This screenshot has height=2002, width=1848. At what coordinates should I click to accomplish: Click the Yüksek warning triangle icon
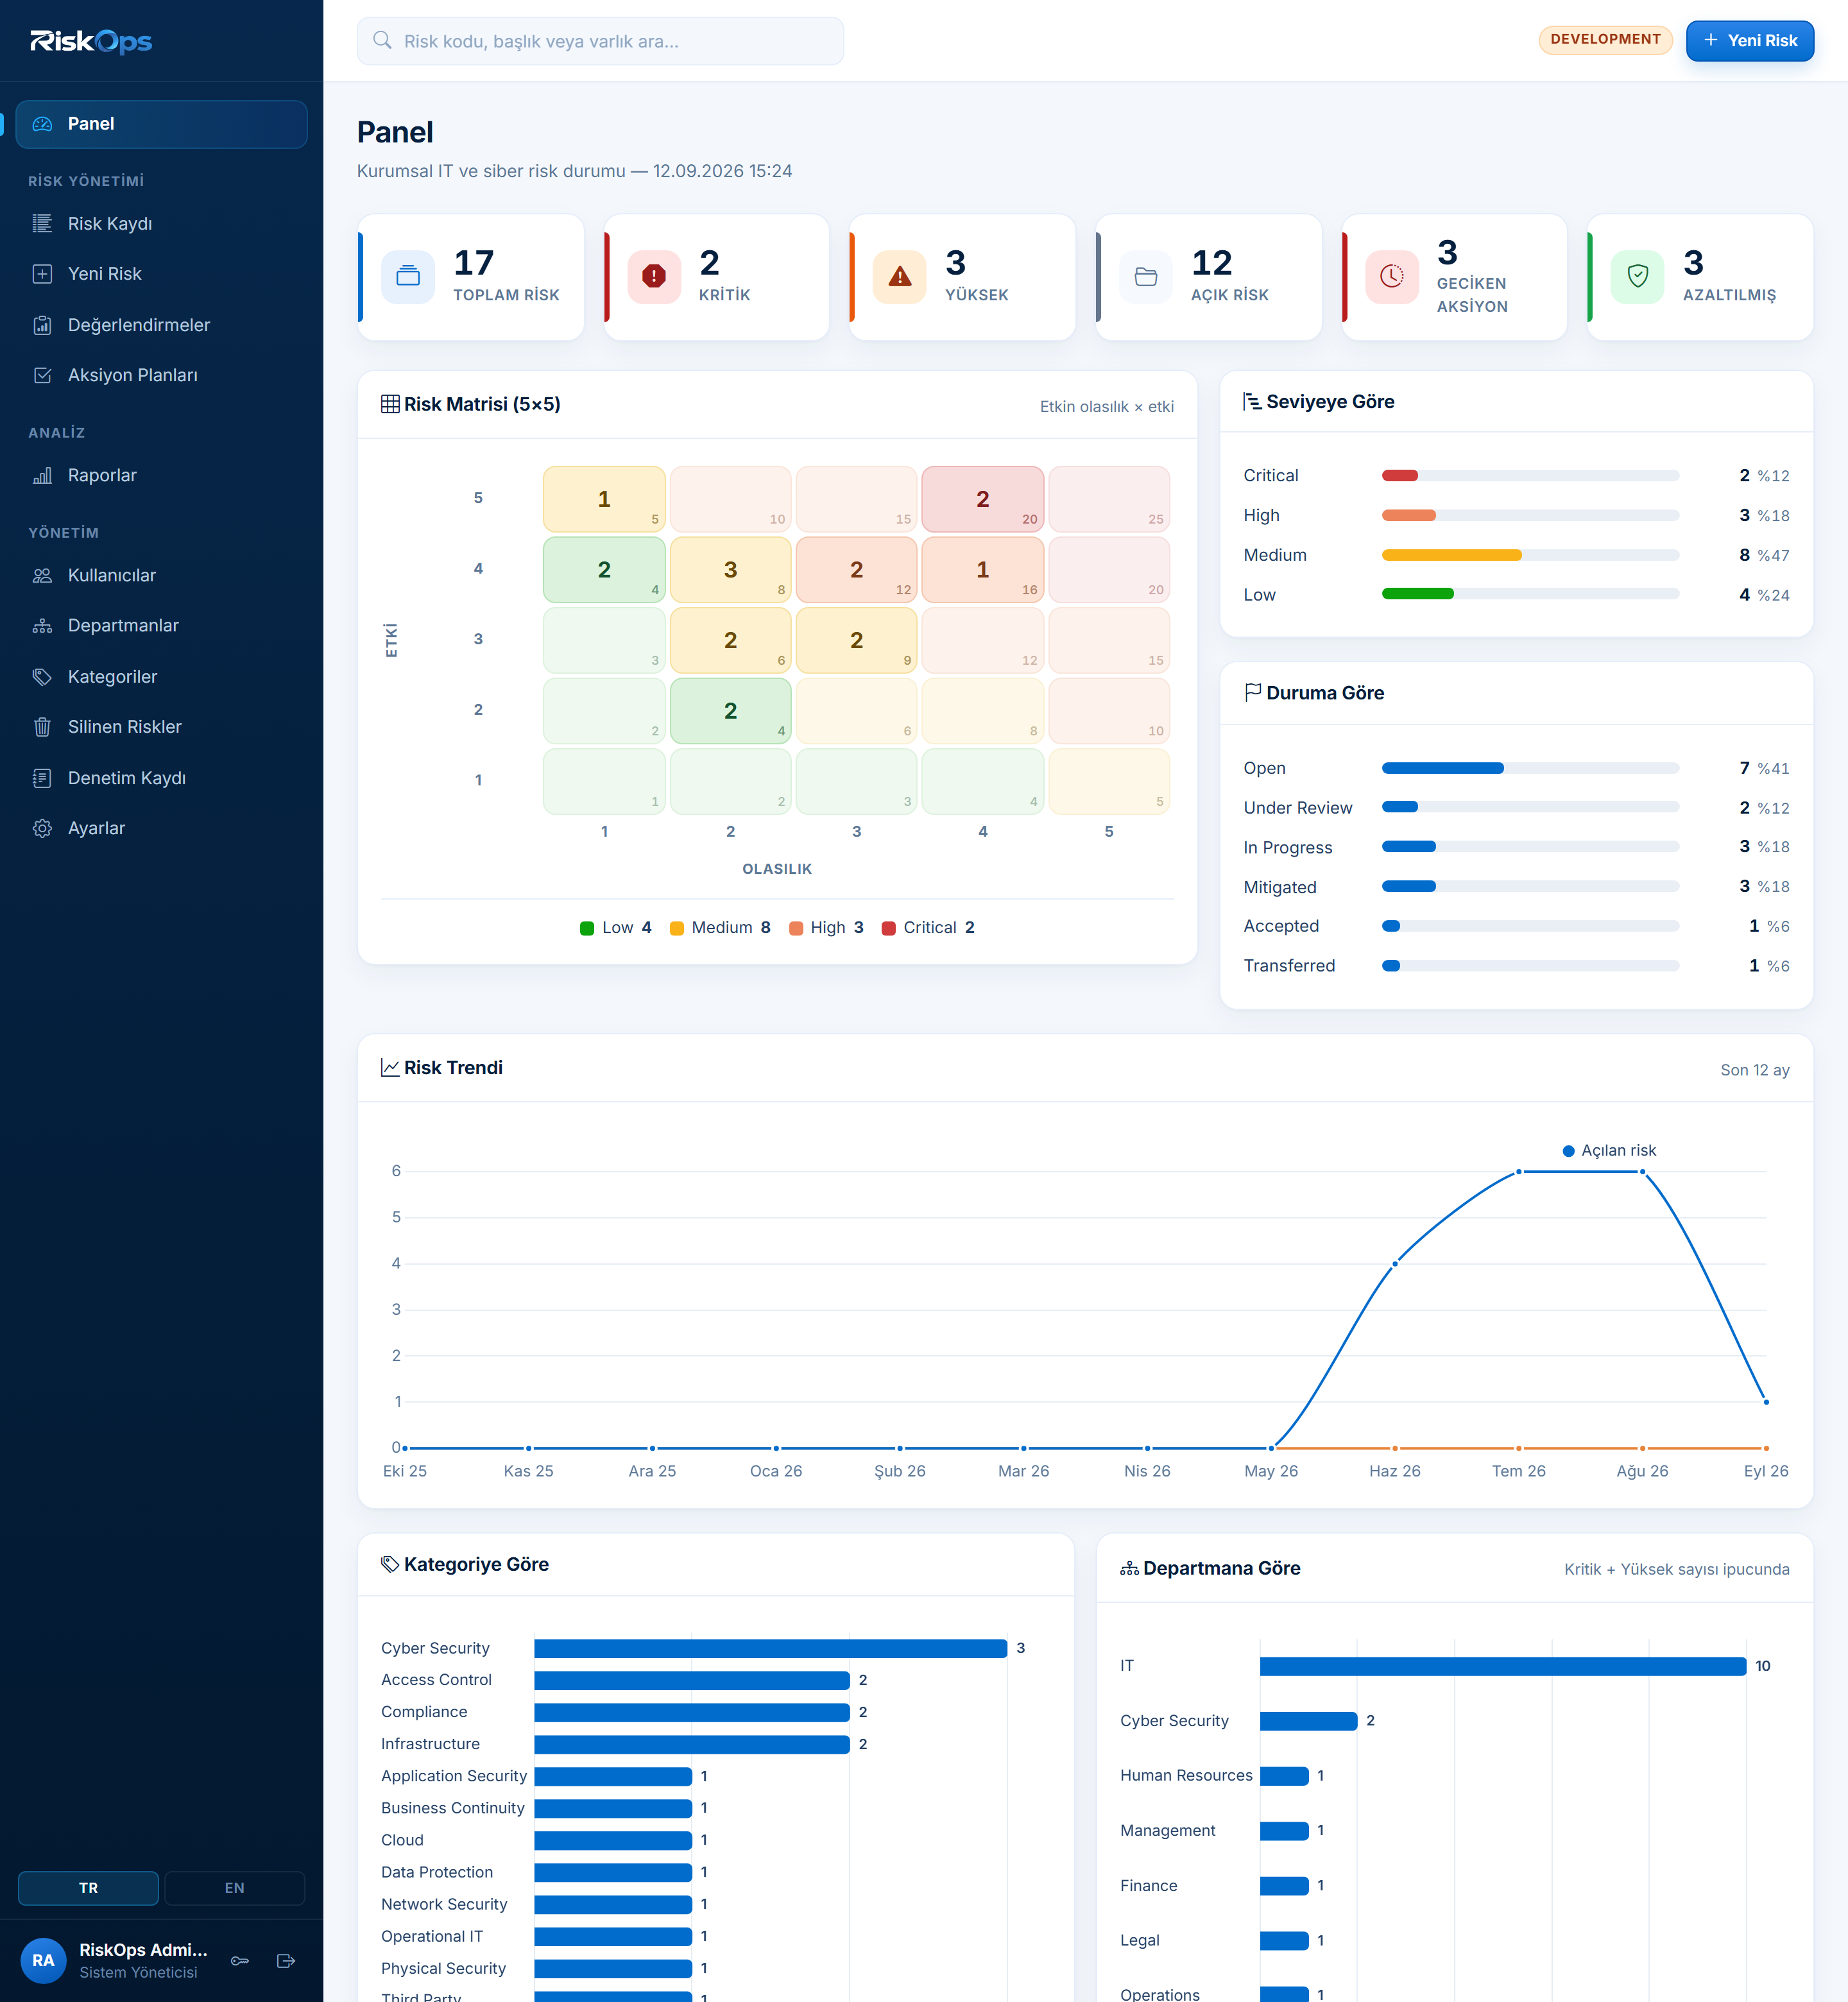pyautogui.click(x=900, y=277)
